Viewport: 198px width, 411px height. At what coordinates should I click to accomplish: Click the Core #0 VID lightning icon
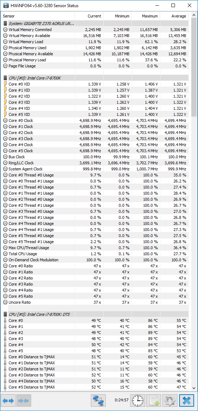coord(5,84)
